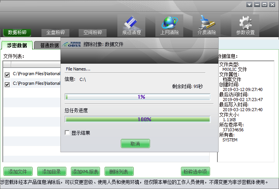Click the 粉碎选中项 button
This screenshot has width=279, height=189.
coord(195,172)
